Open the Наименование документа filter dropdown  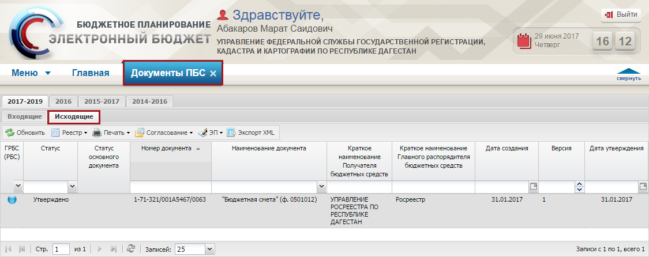(x=321, y=187)
